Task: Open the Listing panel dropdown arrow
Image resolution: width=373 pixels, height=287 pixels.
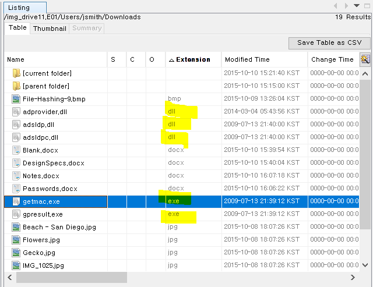Action: tap(356, 6)
